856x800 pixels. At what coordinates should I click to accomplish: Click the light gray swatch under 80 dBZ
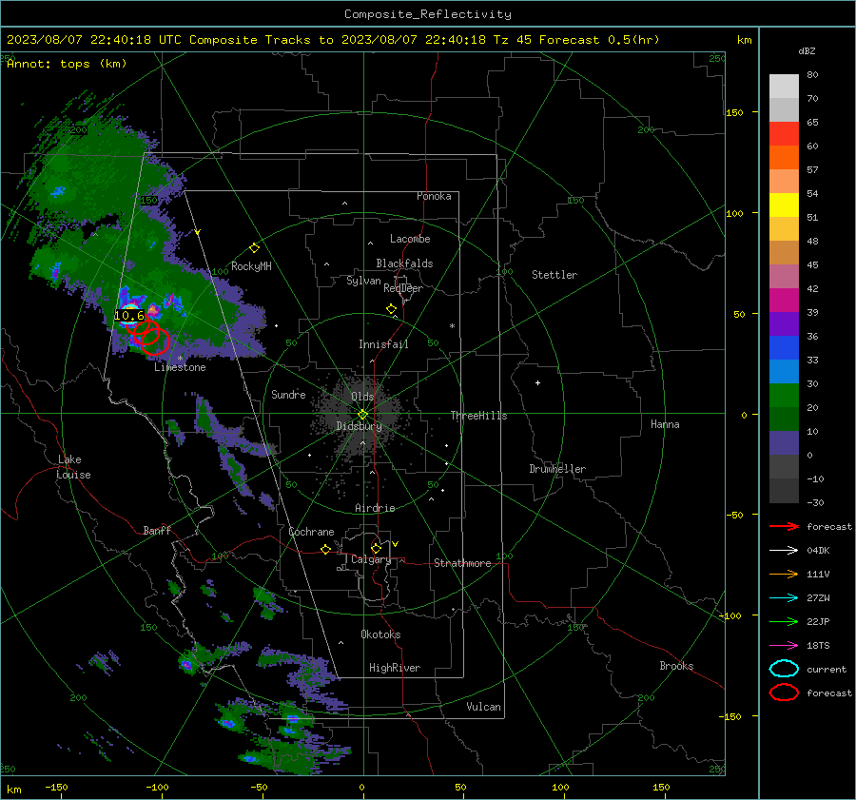[784, 87]
